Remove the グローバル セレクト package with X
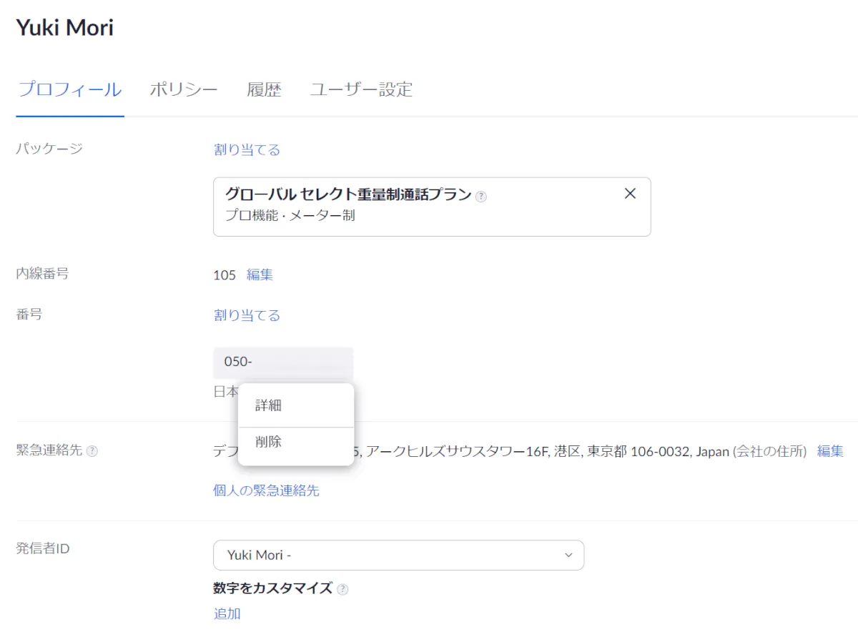858x632 pixels. coord(630,194)
